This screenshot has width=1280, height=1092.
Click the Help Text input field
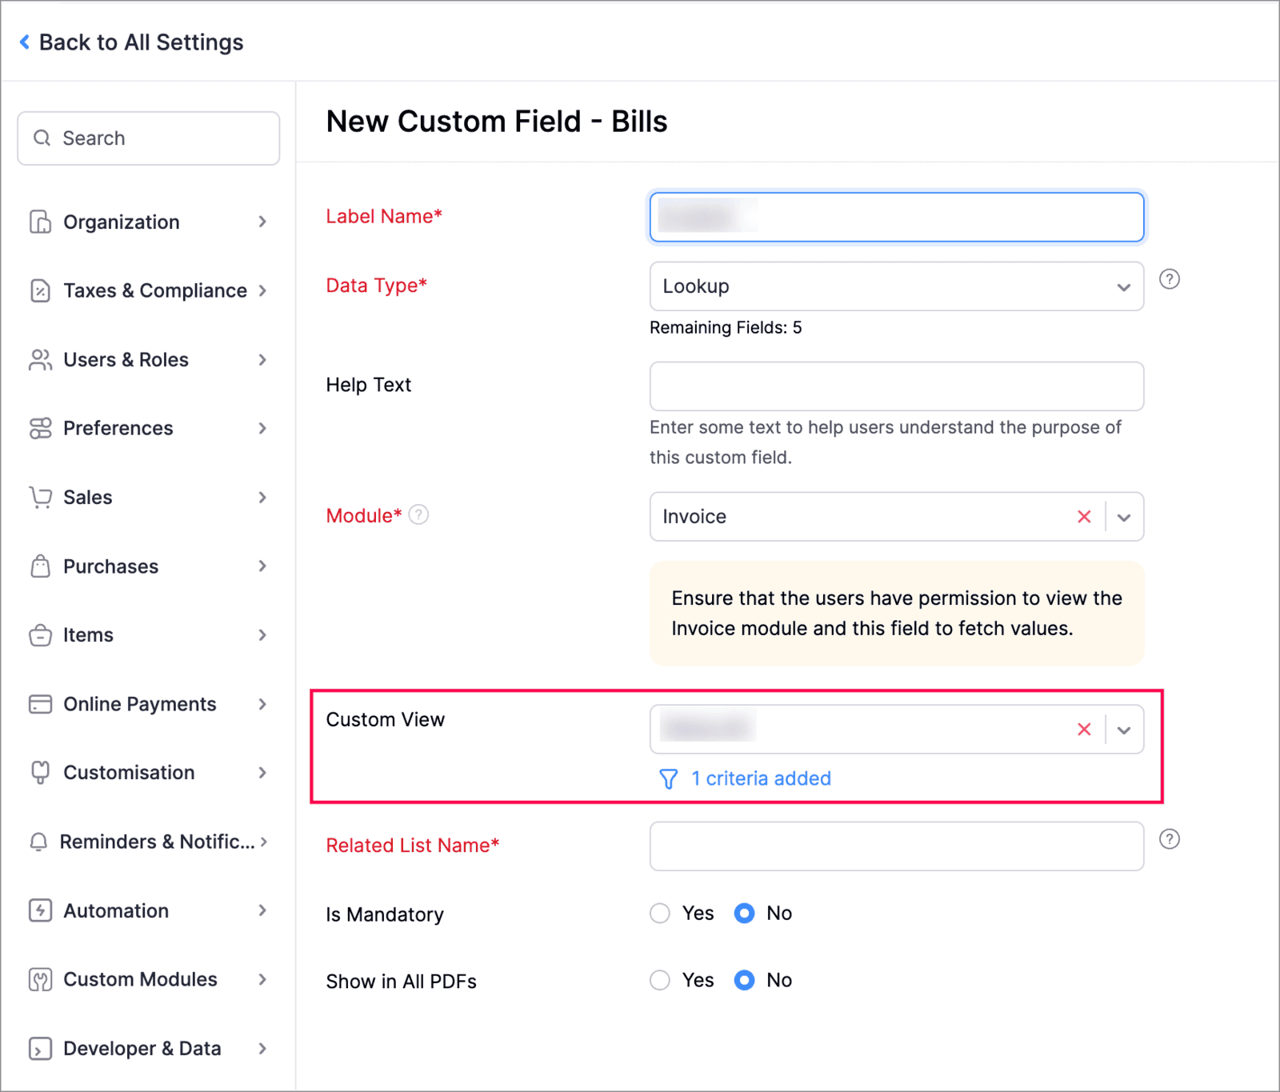tap(897, 386)
